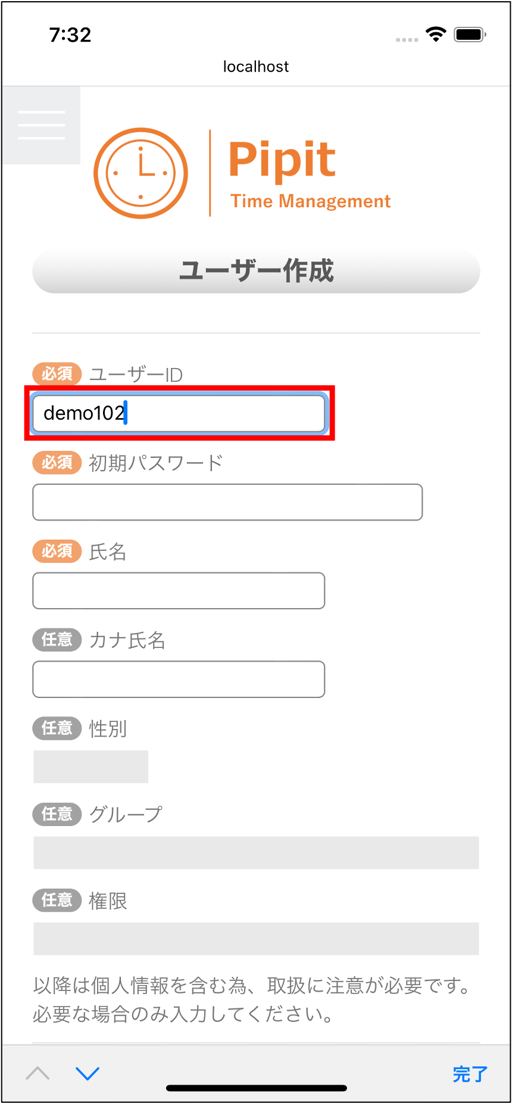Tap the Pipit Time Management title
This screenshot has height=1103, width=512.
point(310,174)
